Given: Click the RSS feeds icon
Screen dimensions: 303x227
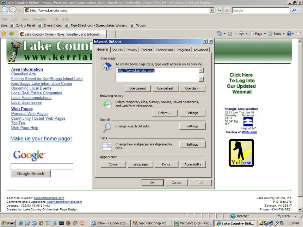Looking at the screenshot, I should (230, 34).
